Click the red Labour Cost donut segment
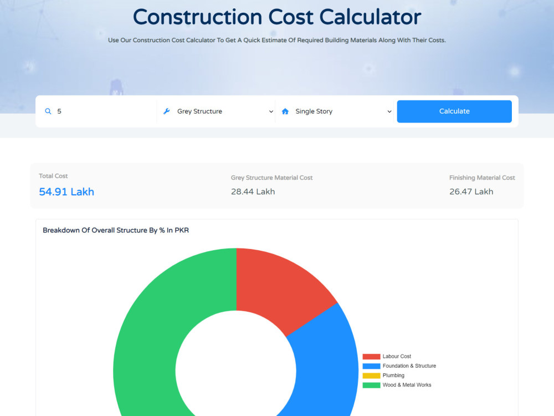The image size is (554, 416). 279,290
